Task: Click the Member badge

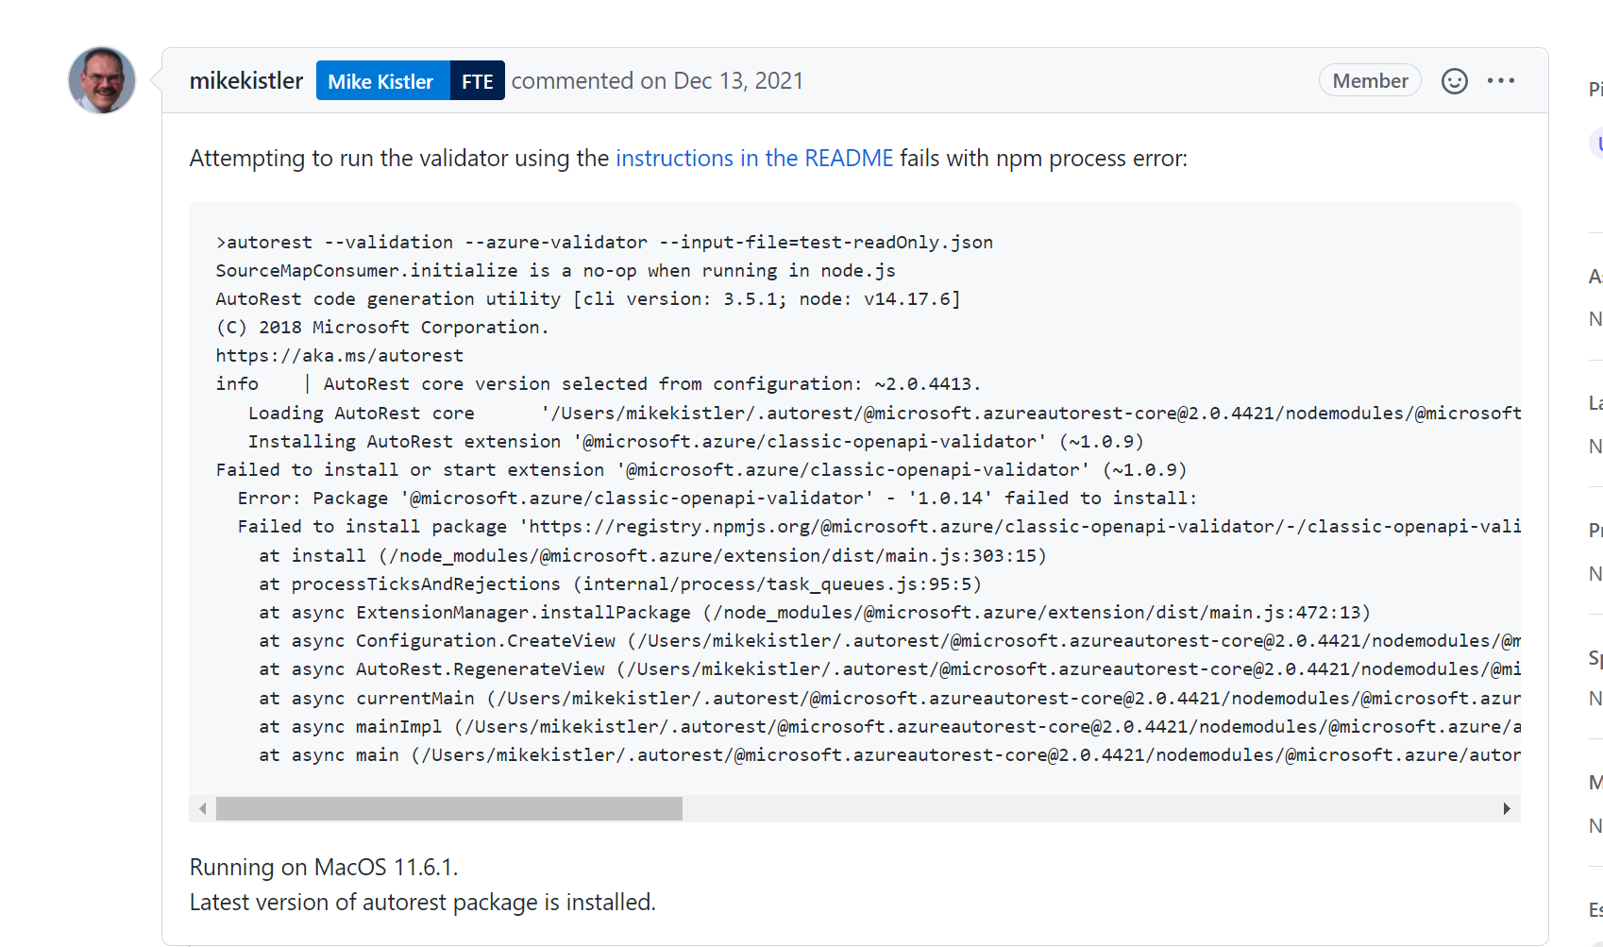Action: click(x=1370, y=80)
